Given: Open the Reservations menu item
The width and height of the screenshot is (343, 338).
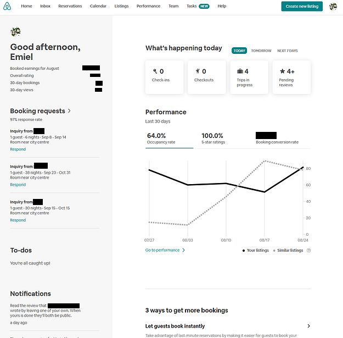Looking at the screenshot, I should coord(70,6).
